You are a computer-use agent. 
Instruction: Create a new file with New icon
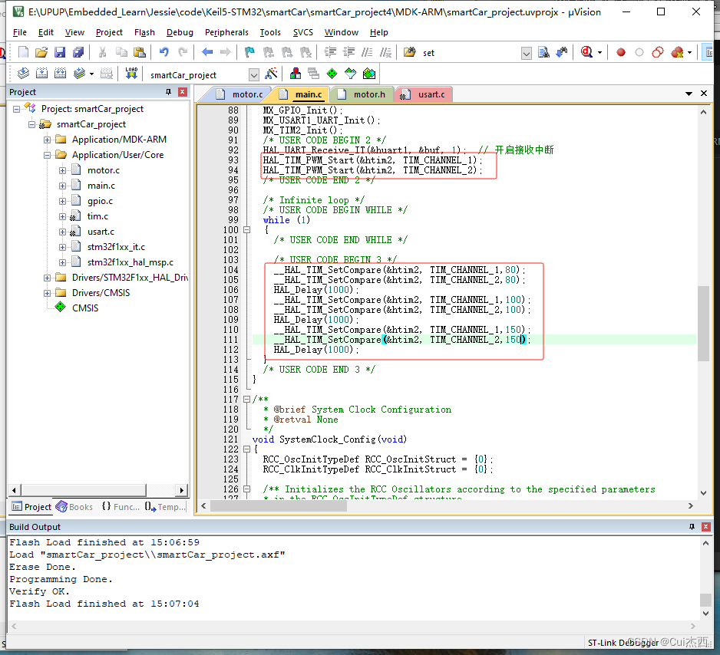pos(23,52)
